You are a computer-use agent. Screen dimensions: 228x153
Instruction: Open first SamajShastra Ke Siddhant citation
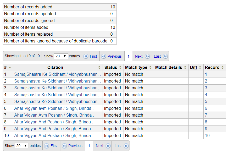(x=57, y=74)
